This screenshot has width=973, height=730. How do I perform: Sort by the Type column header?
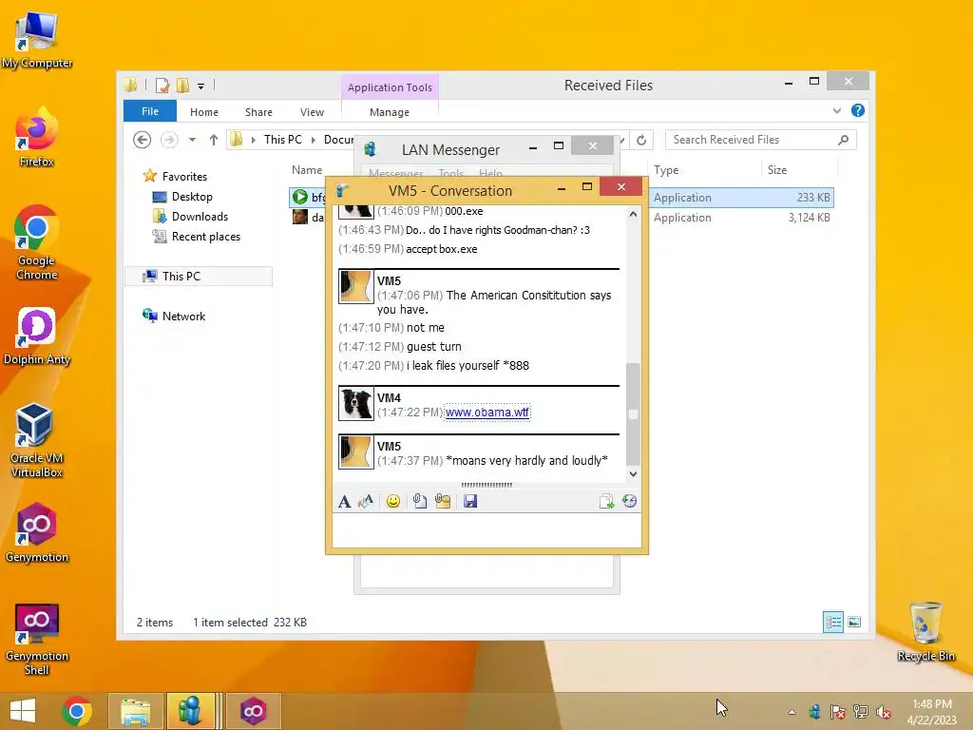pos(666,170)
